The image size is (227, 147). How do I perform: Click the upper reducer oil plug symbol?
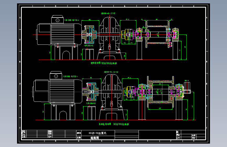point(110,47)
